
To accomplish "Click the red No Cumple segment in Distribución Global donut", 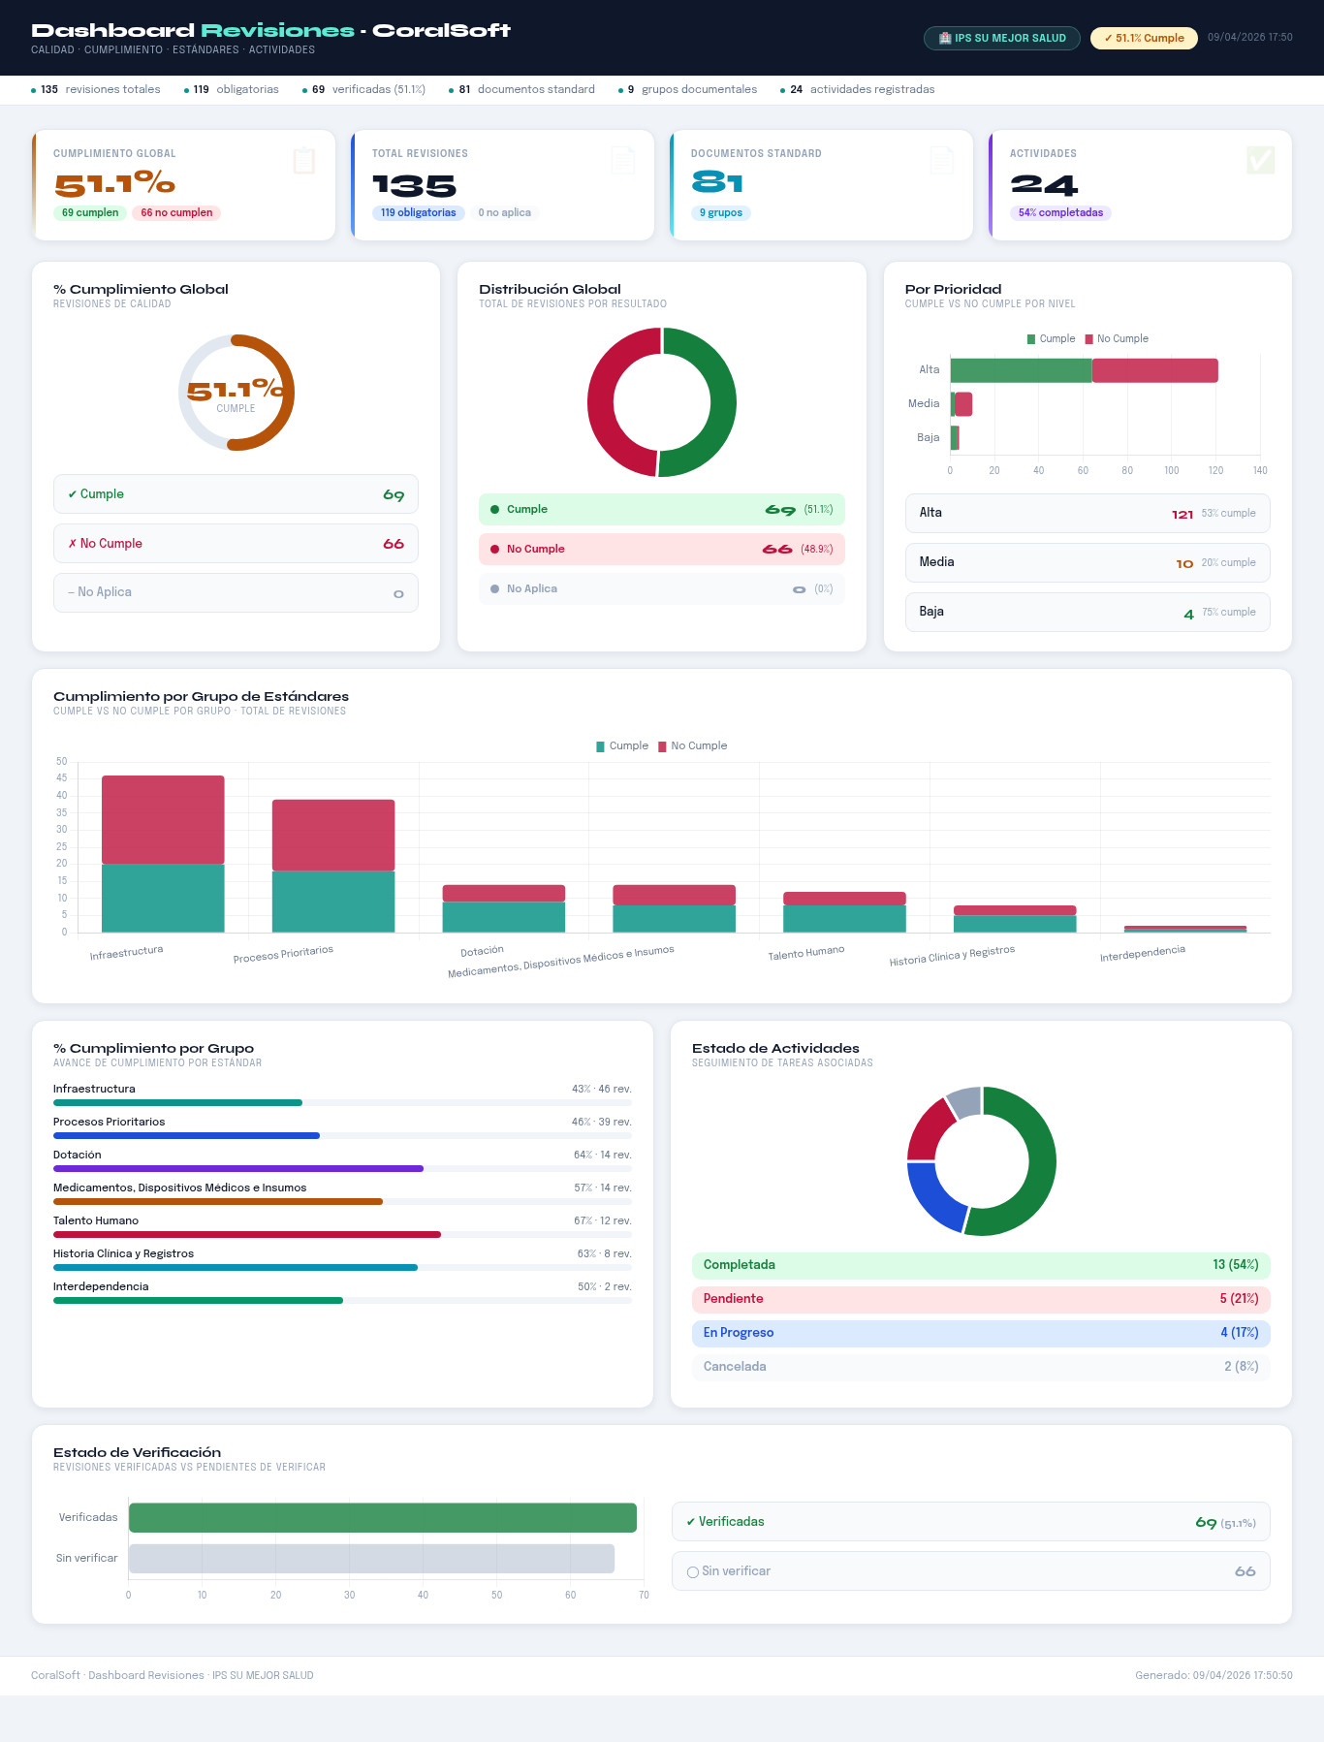I will pyautogui.click(x=600, y=402).
